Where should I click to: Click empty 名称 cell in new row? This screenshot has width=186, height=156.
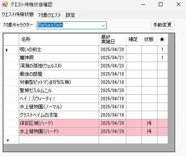59,140
